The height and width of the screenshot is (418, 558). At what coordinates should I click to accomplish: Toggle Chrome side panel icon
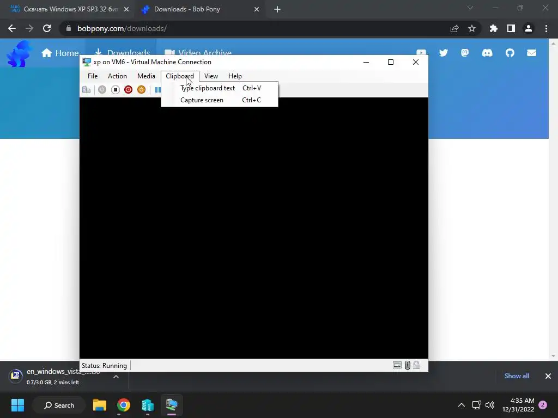coord(511,28)
